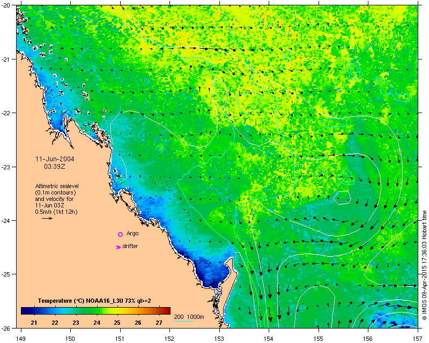Click color bar tick label 25
Viewport: 429px width, 343px height.
click(x=117, y=323)
